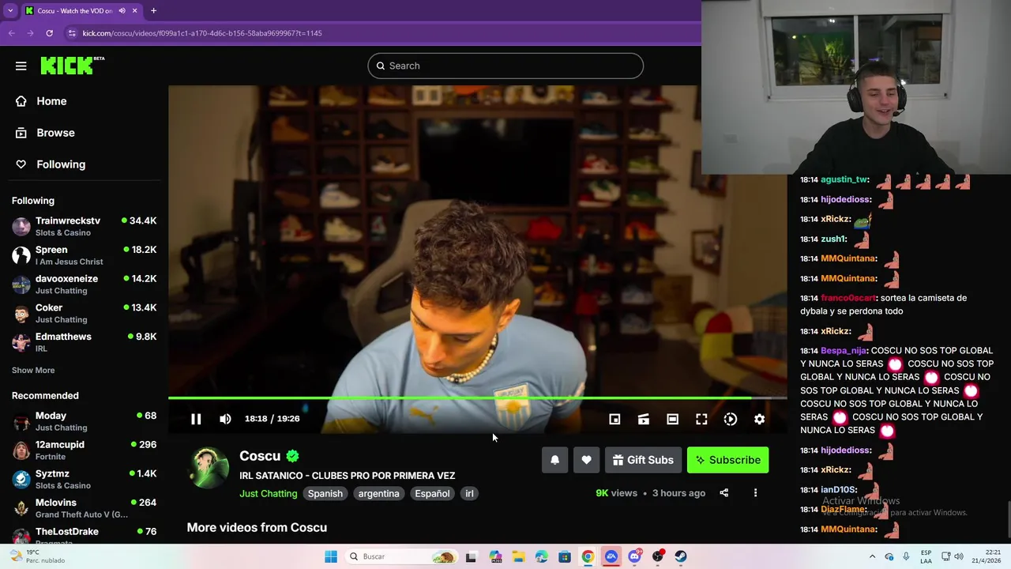Image resolution: width=1011 pixels, height=569 pixels.
Task: Focus the Kick Search field
Action: (x=505, y=66)
